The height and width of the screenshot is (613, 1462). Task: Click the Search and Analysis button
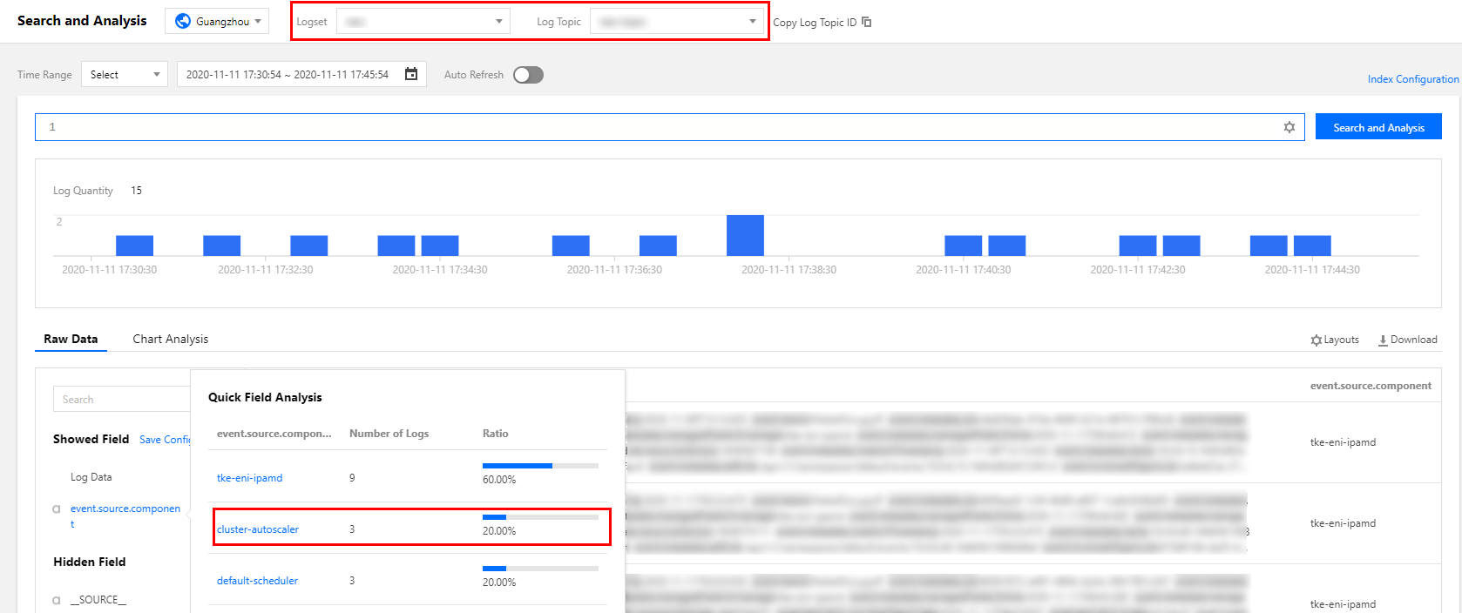pos(1378,127)
